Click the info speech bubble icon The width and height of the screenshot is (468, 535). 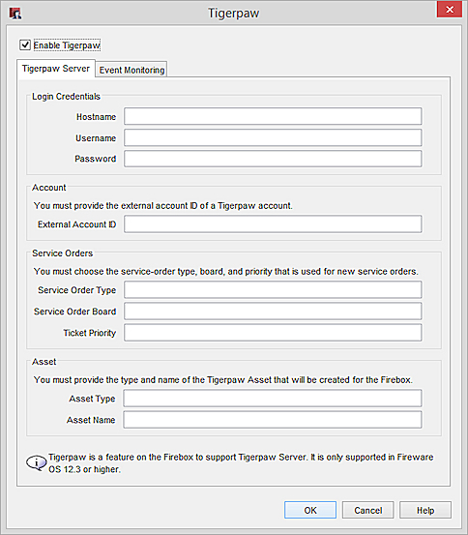coord(36,463)
